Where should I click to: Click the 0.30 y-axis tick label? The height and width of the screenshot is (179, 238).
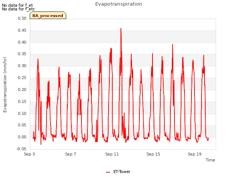[22, 66]
